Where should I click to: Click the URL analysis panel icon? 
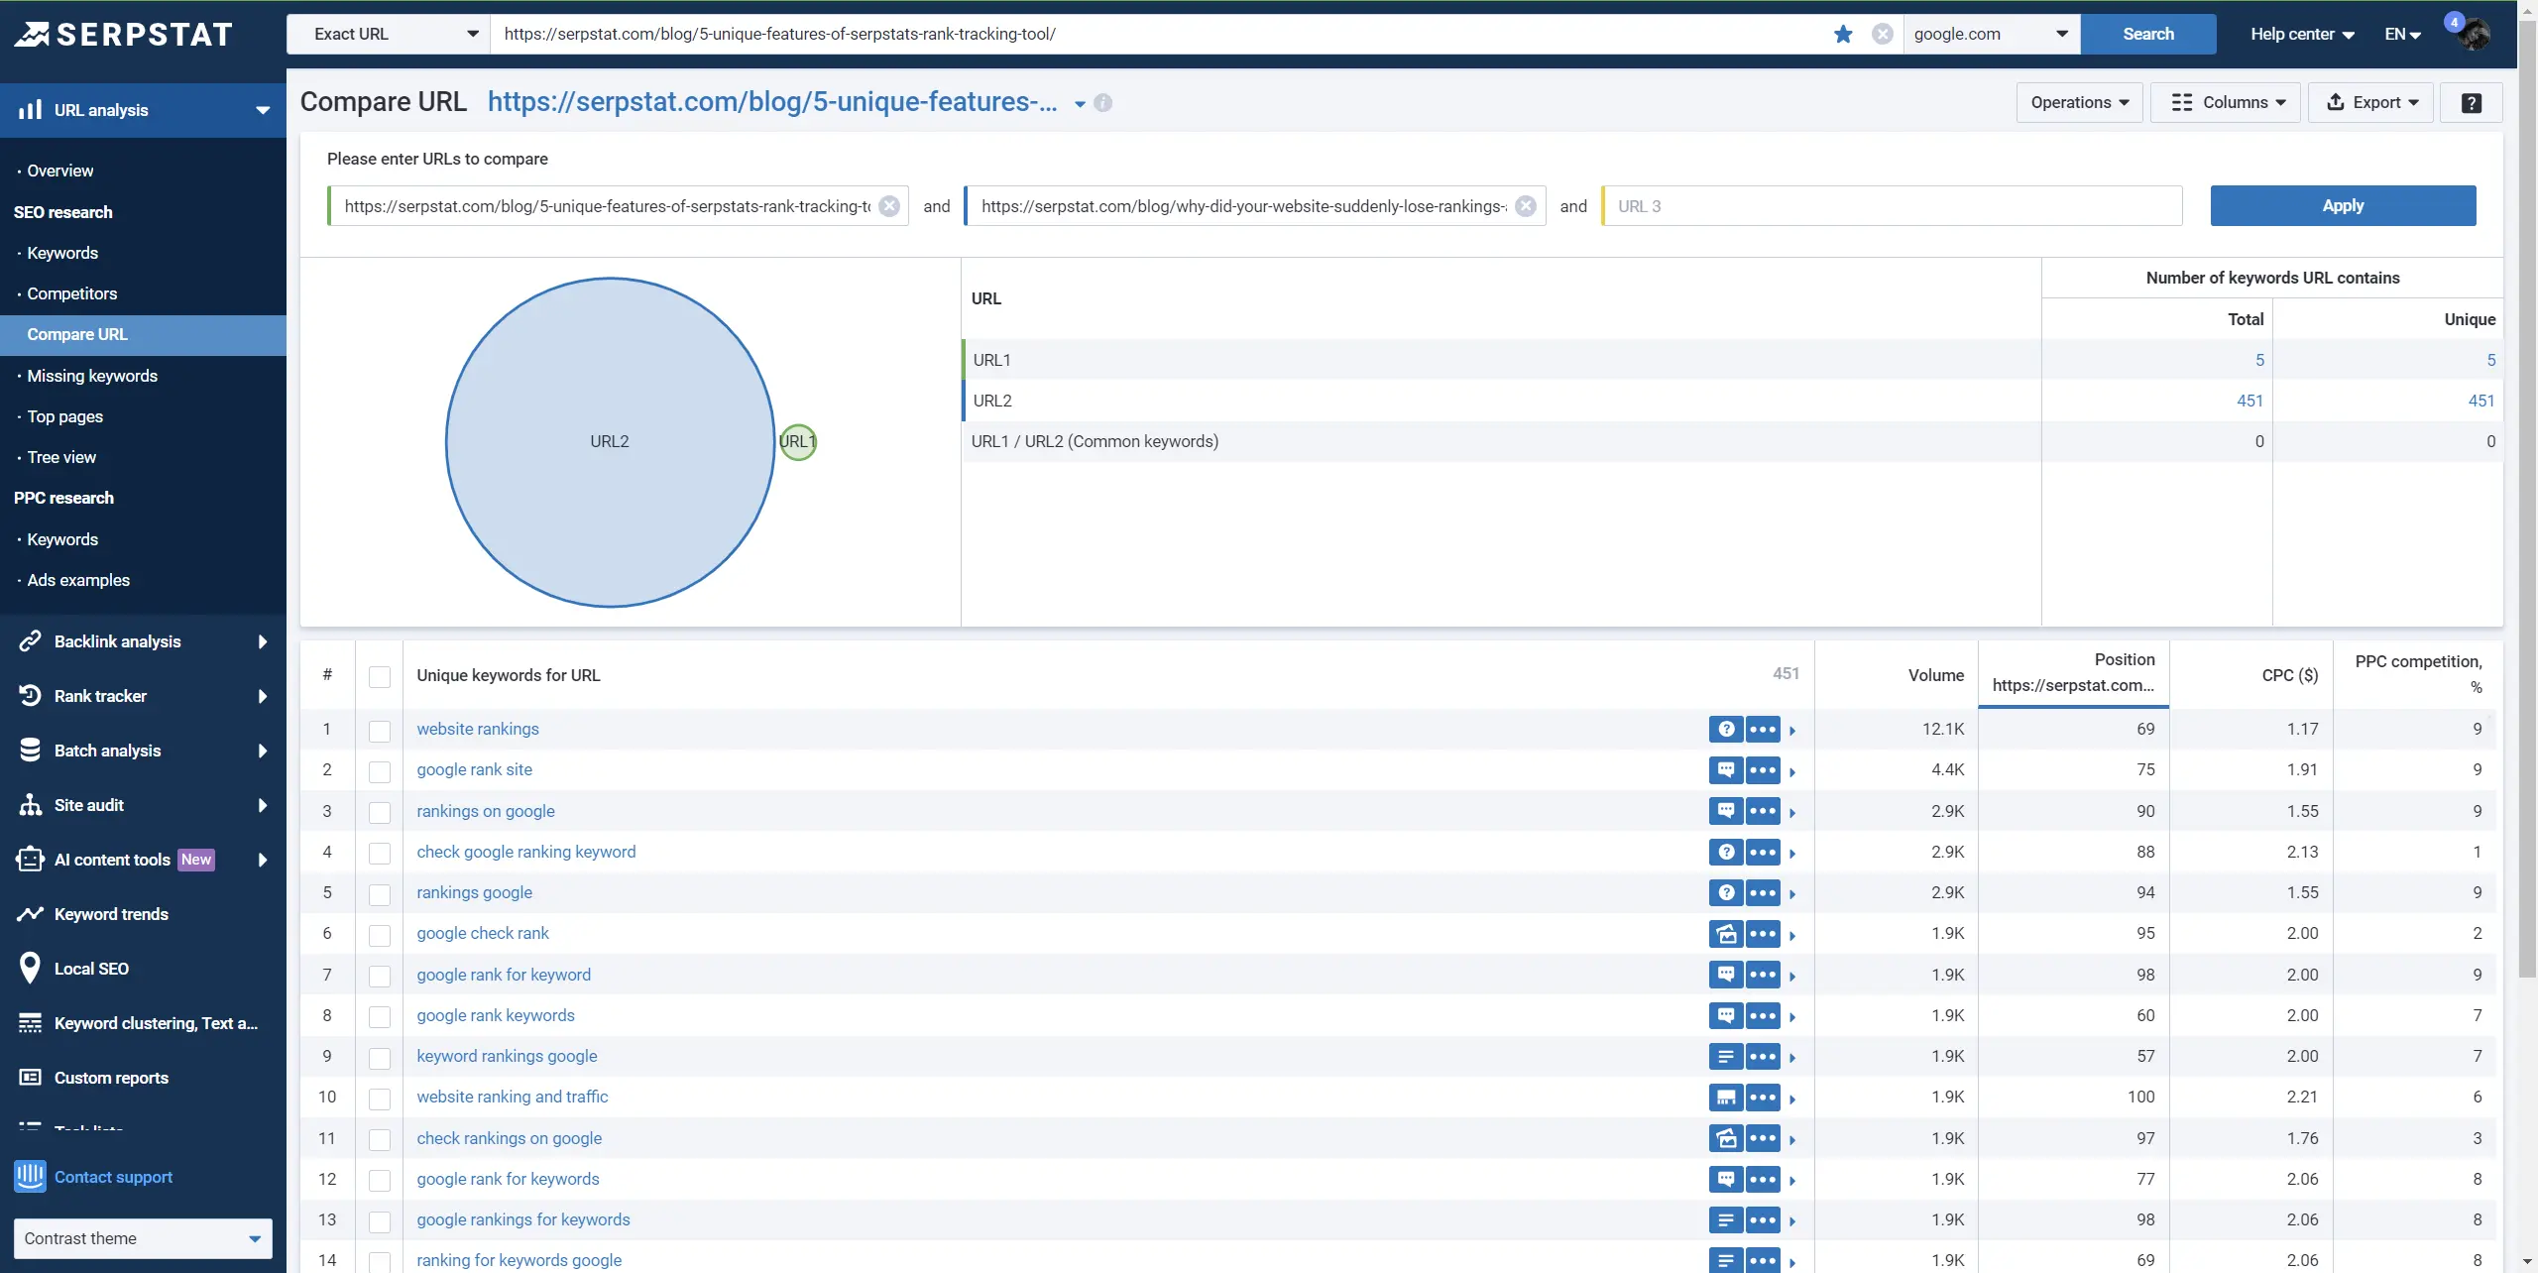coord(28,109)
